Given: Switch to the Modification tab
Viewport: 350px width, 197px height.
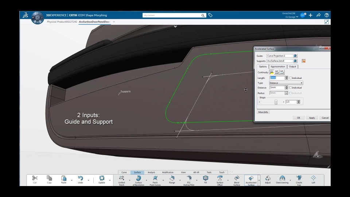Looking at the screenshot, I should pyautogui.click(x=168, y=172).
